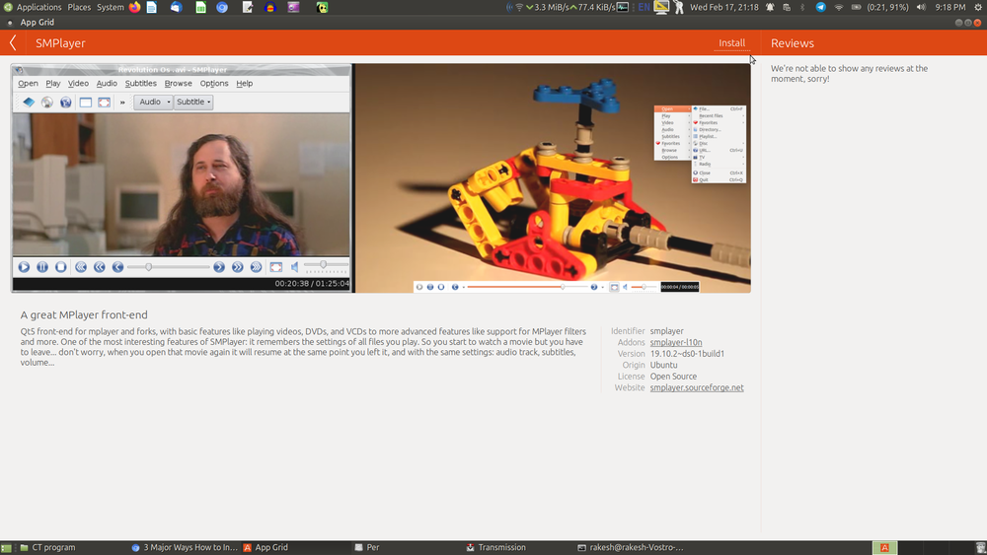Click the Bluetooth tray icon
Screen dimensions: 987x555
click(802, 7)
